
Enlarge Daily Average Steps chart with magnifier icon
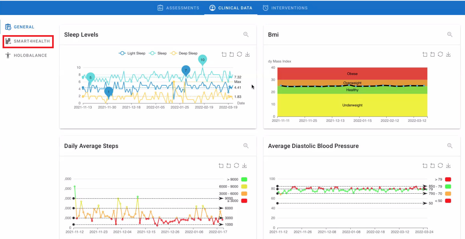pos(246,146)
